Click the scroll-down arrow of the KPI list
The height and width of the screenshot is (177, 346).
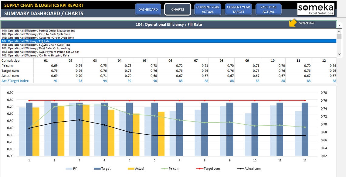[x=339, y=54]
